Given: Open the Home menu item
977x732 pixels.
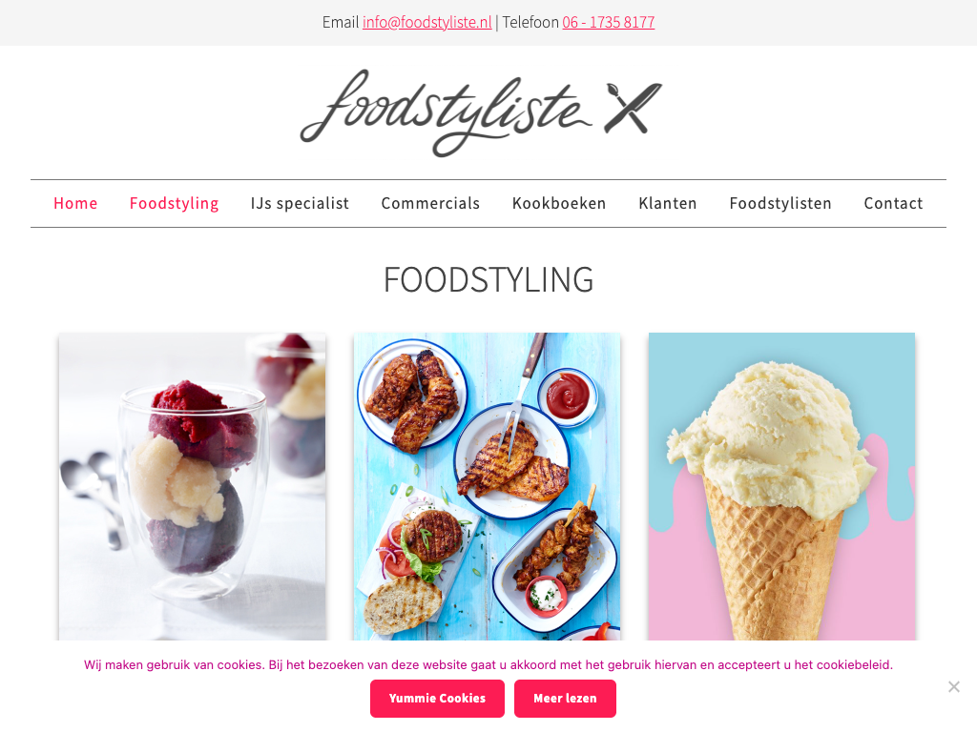Looking at the screenshot, I should point(75,204).
